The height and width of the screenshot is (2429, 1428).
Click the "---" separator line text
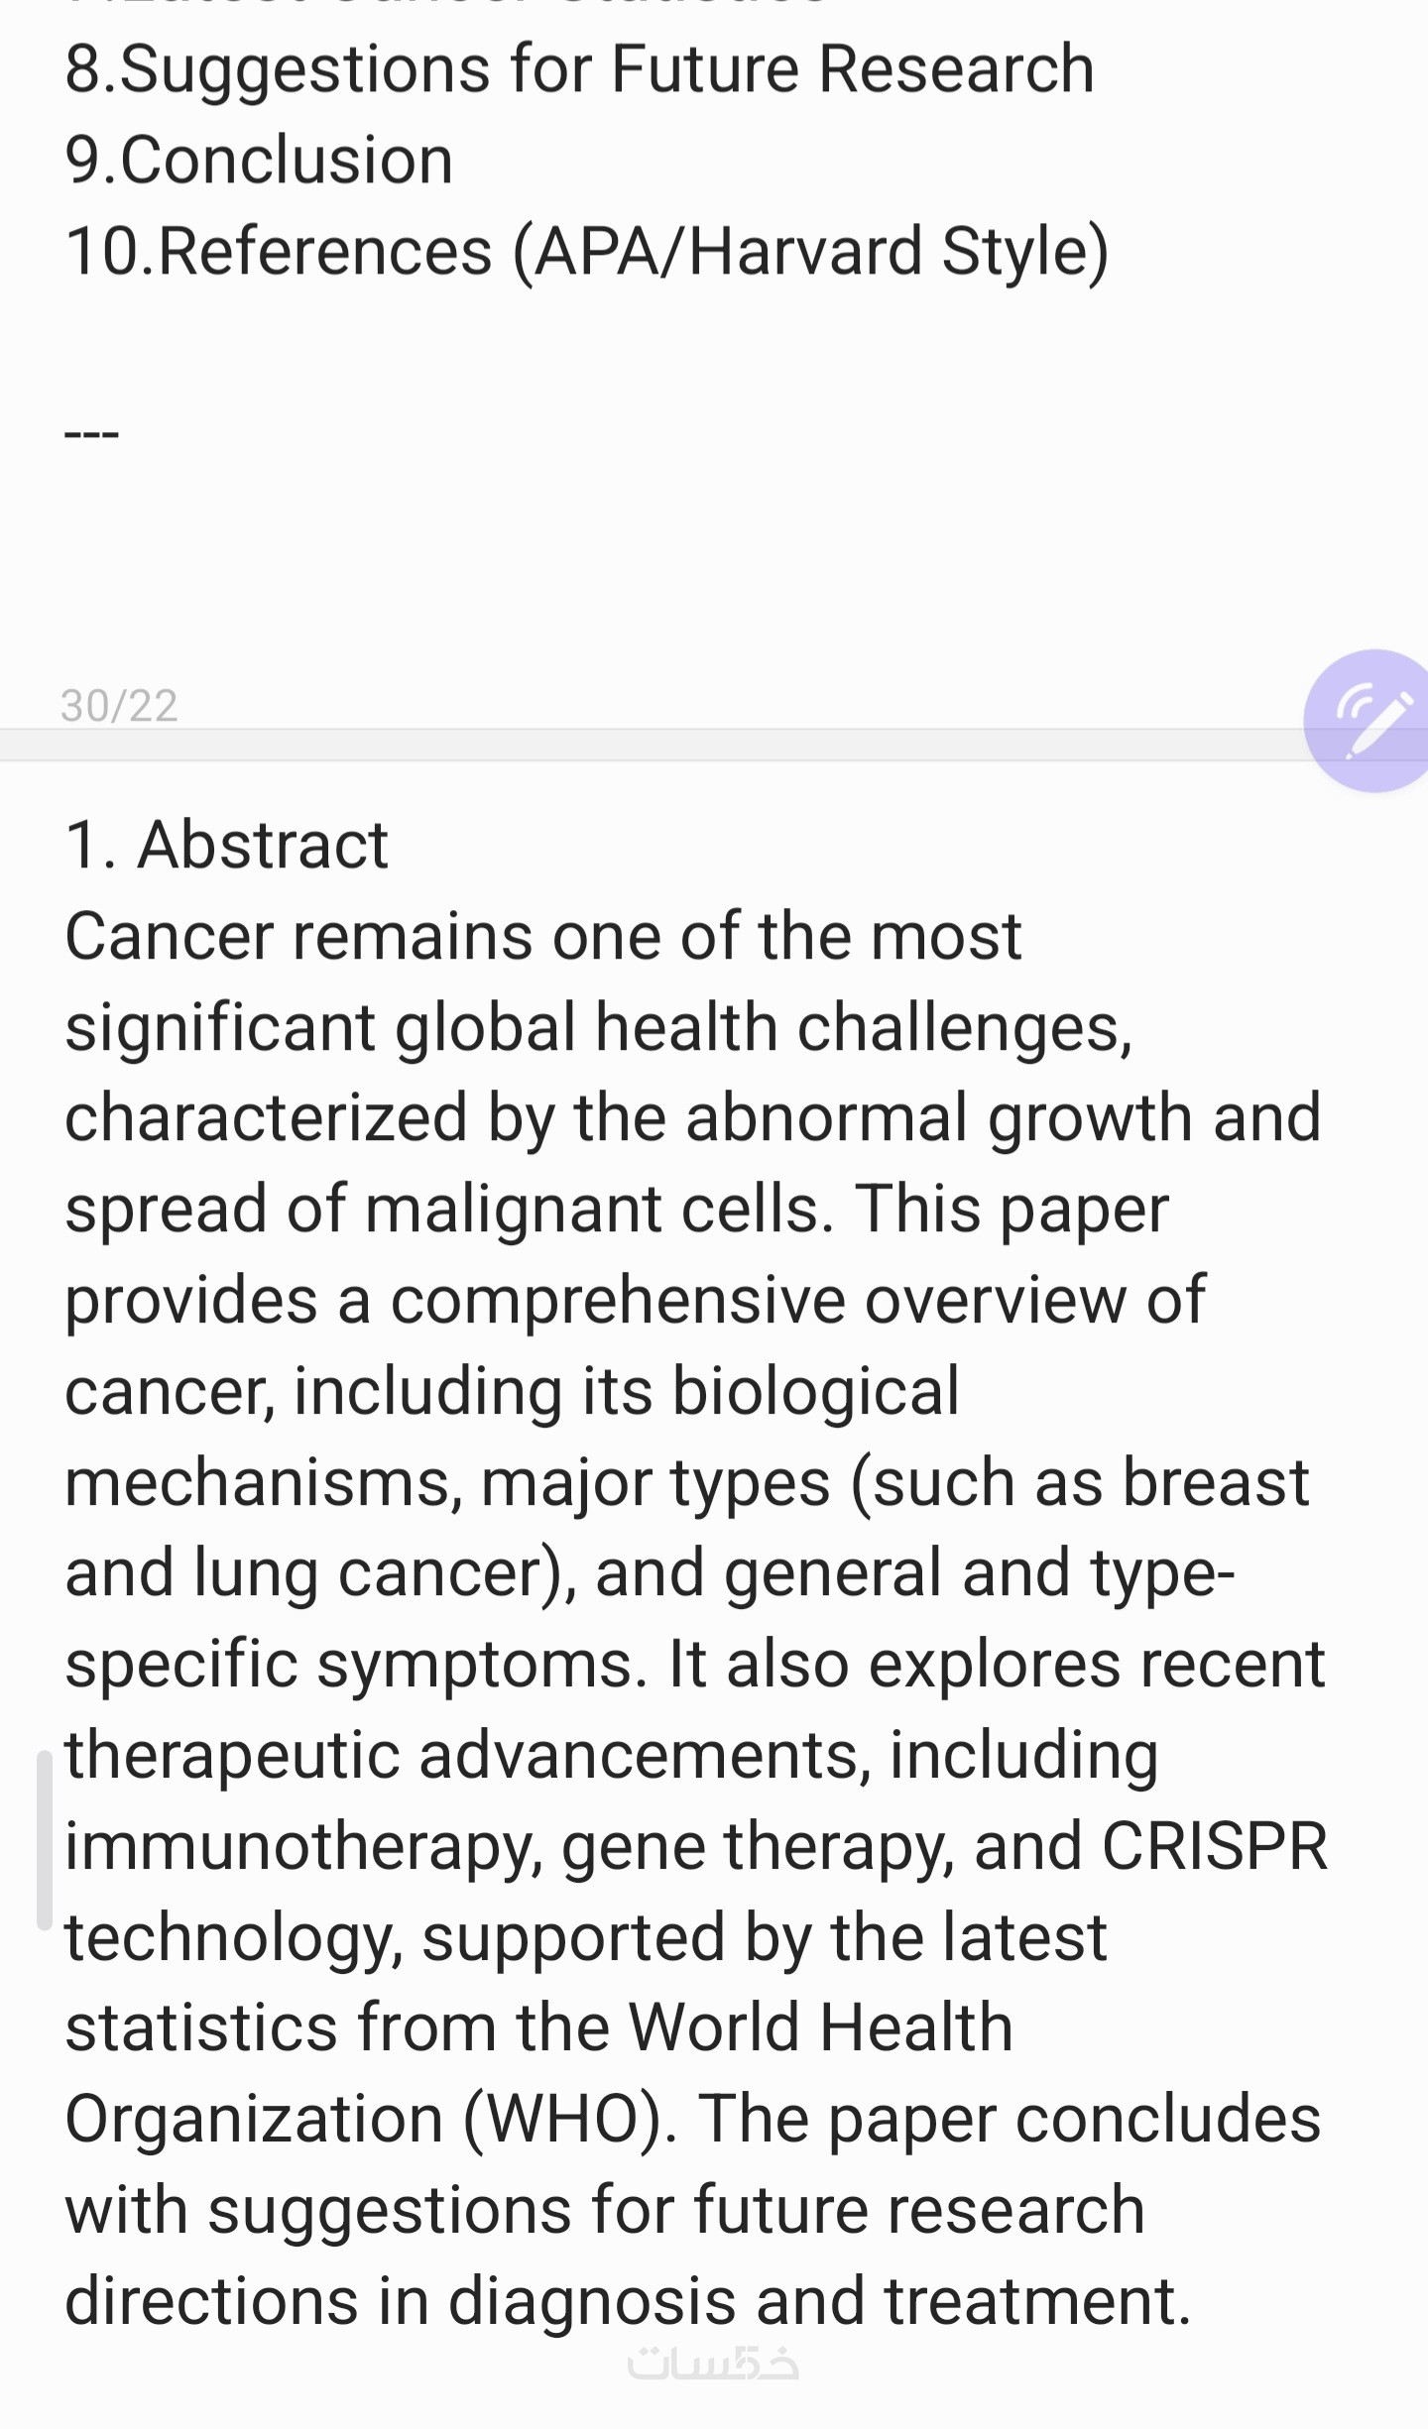[91, 433]
